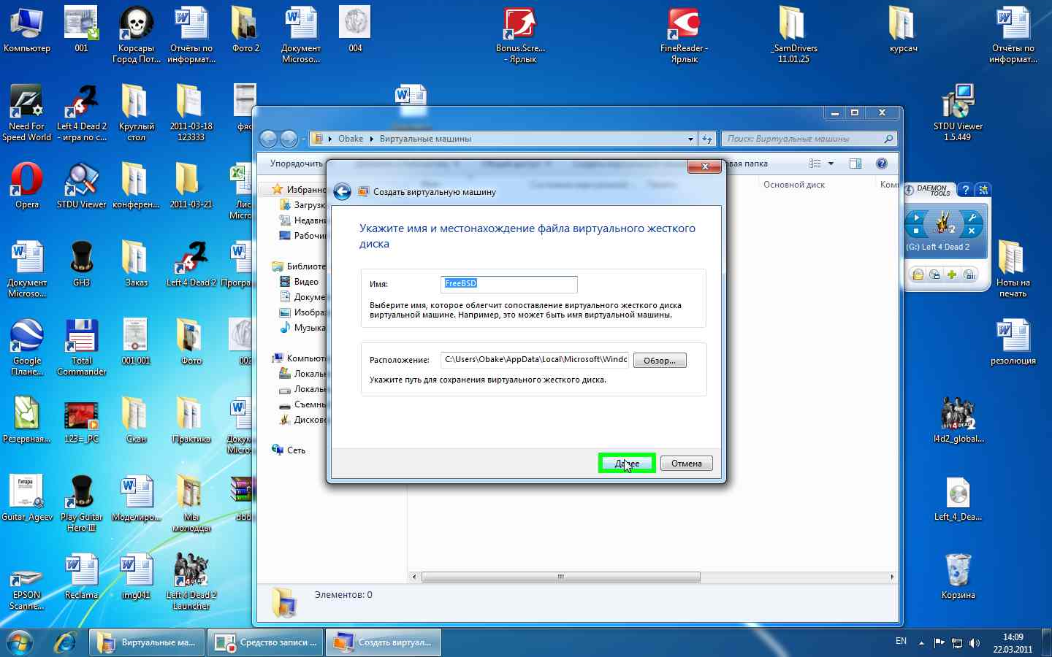Select Избранное in the navigation pane

[x=300, y=189]
